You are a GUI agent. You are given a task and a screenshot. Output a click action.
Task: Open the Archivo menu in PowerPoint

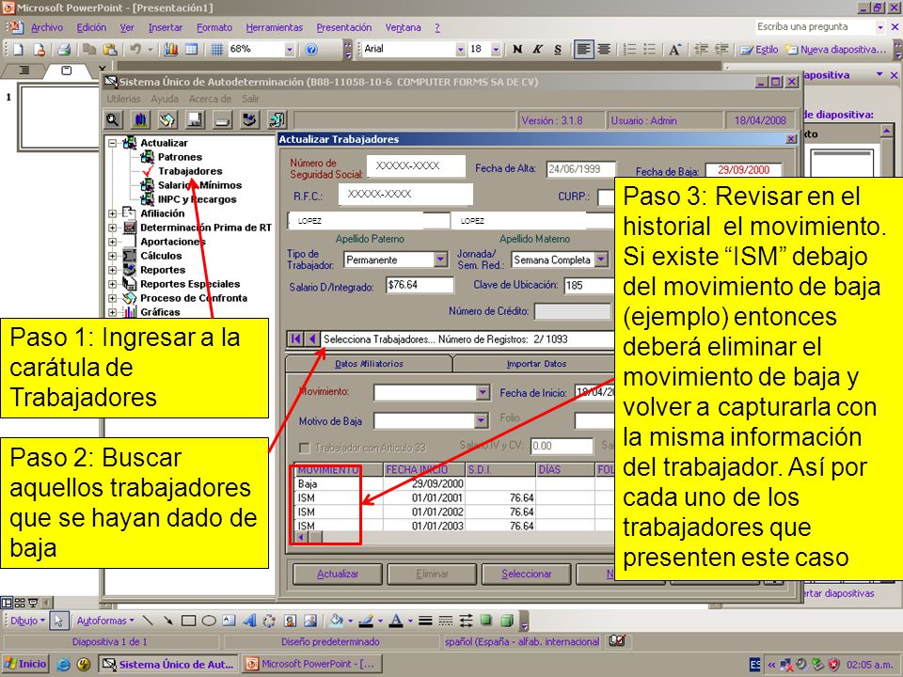pos(47,27)
